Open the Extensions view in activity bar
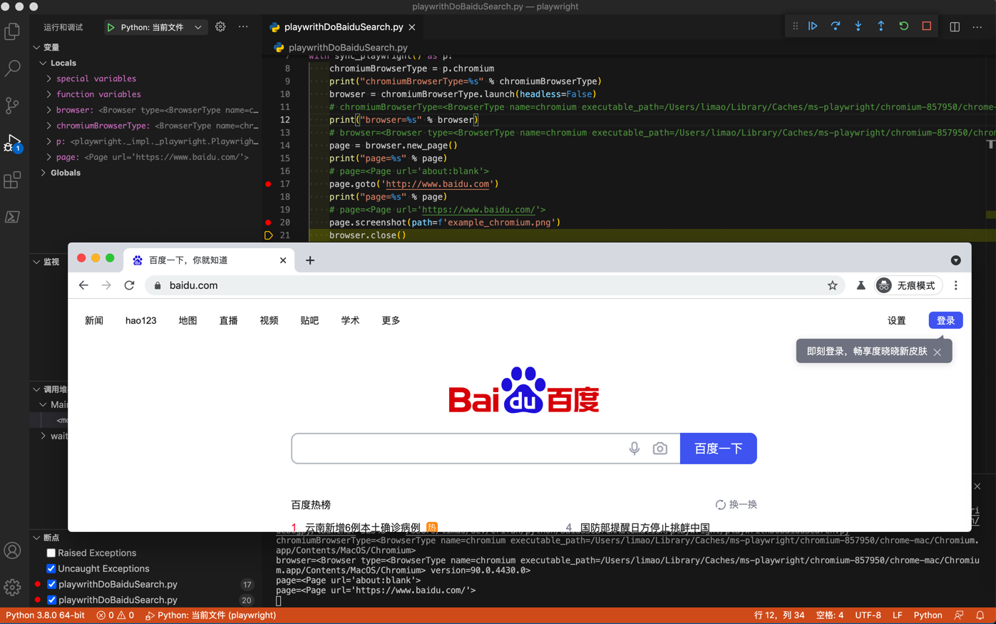 [12, 180]
